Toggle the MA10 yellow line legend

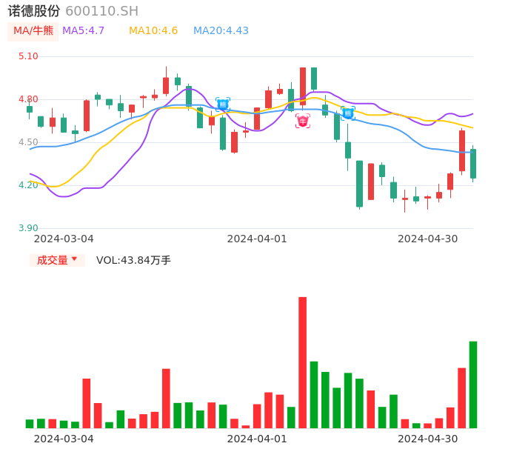153,31
